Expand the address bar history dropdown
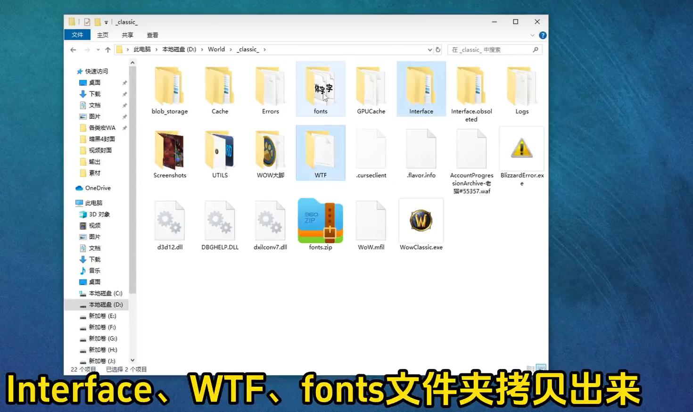This screenshot has height=412, width=693. pos(429,49)
